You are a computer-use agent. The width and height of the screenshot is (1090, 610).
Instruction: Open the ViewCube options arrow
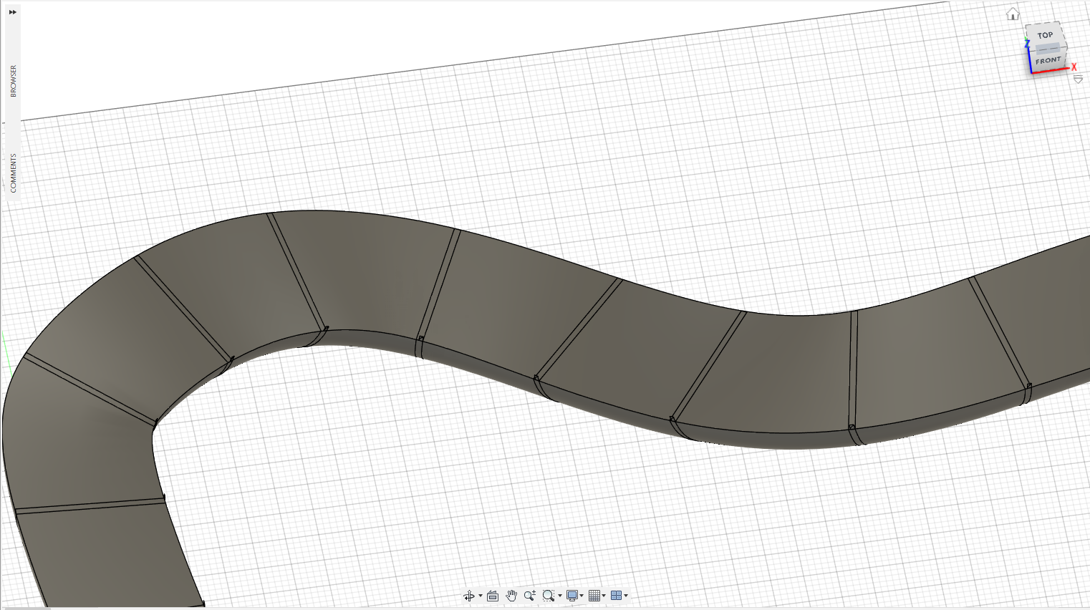(x=1079, y=79)
